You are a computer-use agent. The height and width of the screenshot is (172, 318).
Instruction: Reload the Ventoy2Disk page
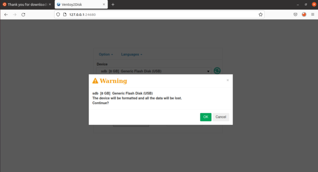(23, 15)
